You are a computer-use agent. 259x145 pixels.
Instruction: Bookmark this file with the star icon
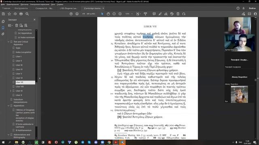pyautogui.click(x=9, y=14)
